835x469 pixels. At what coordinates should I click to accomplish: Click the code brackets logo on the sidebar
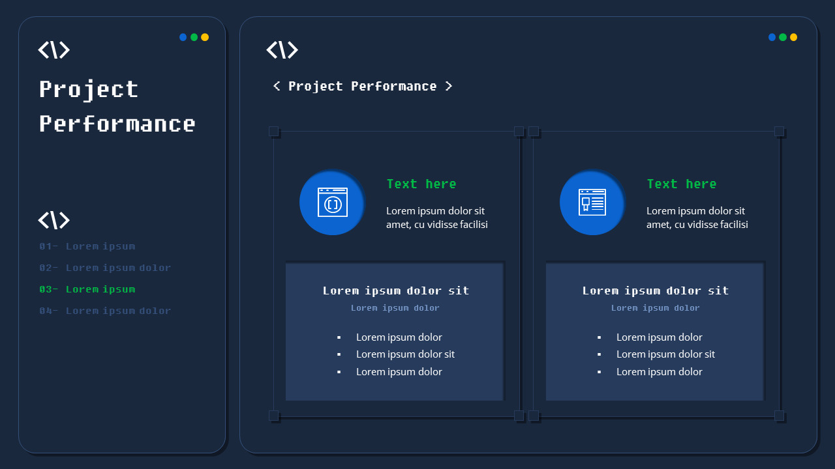point(54,50)
